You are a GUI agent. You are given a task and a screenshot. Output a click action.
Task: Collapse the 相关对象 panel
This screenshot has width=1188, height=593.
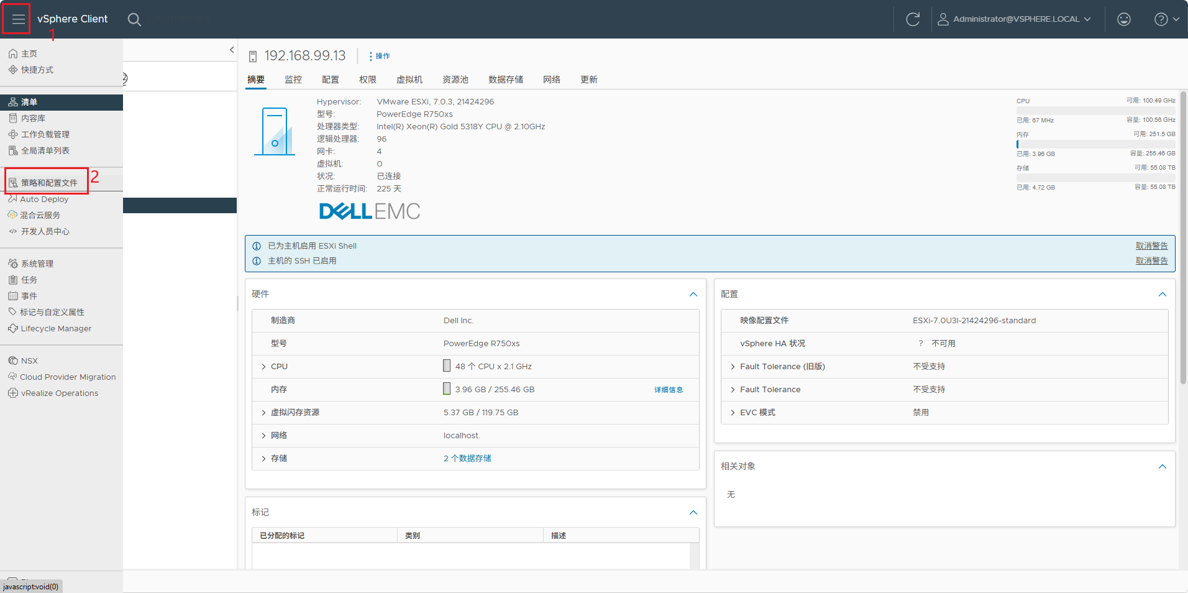pyautogui.click(x=1163, y=466)
